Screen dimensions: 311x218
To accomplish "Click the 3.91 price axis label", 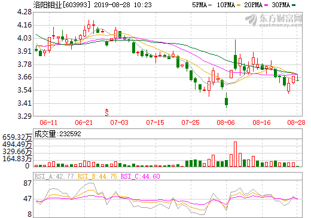I will 25,51.
